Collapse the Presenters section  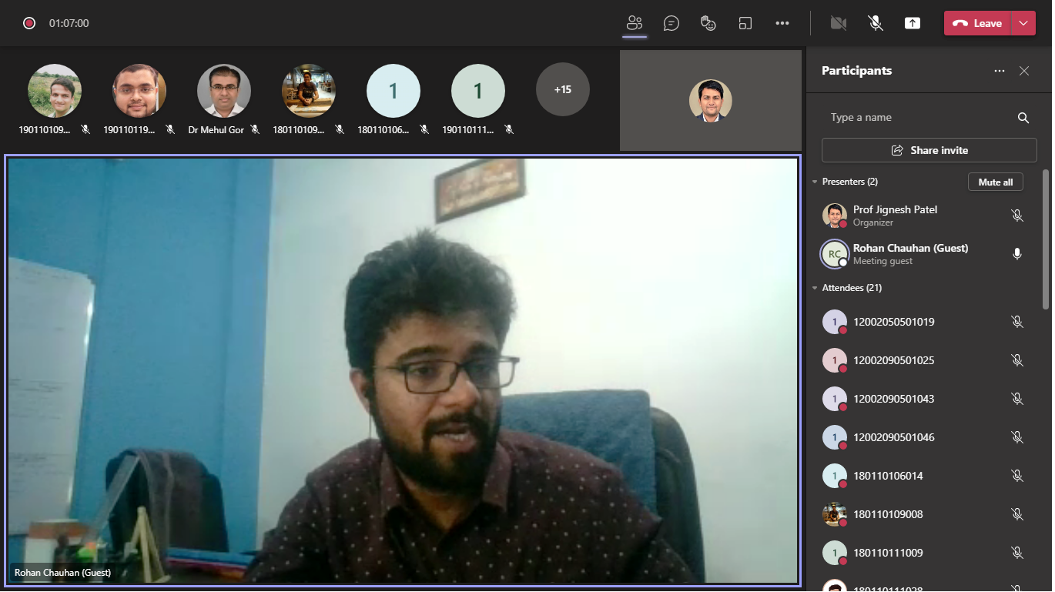[816, 182]
